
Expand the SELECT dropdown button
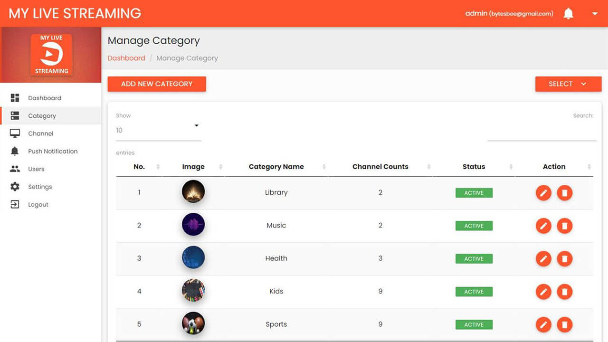coord(568,84)
